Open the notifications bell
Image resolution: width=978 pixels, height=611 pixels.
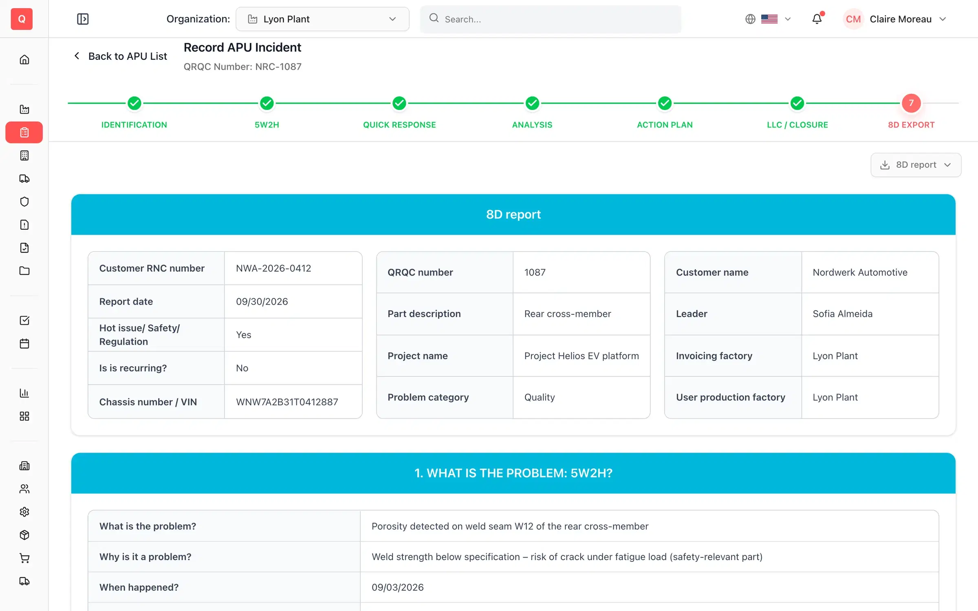pos(817,19)
